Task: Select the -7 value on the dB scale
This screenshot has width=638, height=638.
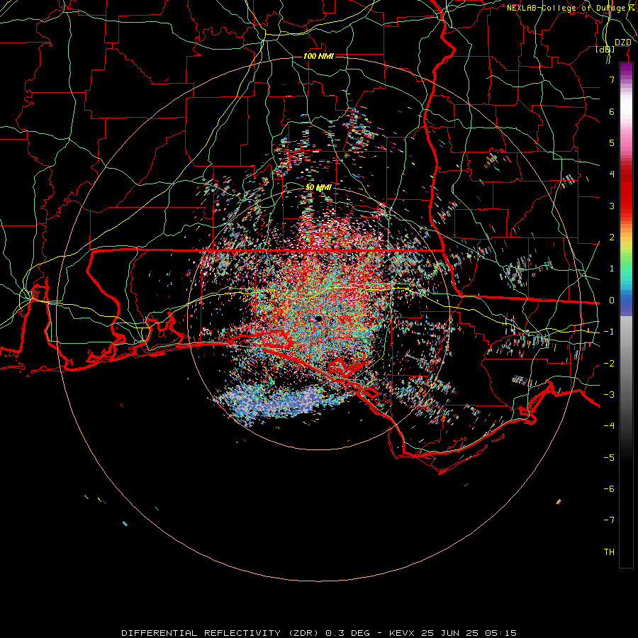Action: pyautogui.click(x=609, y=520)
